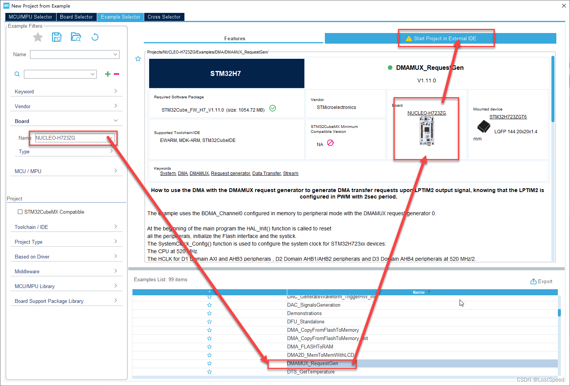Reset all example filters

[x=95, y=37]
